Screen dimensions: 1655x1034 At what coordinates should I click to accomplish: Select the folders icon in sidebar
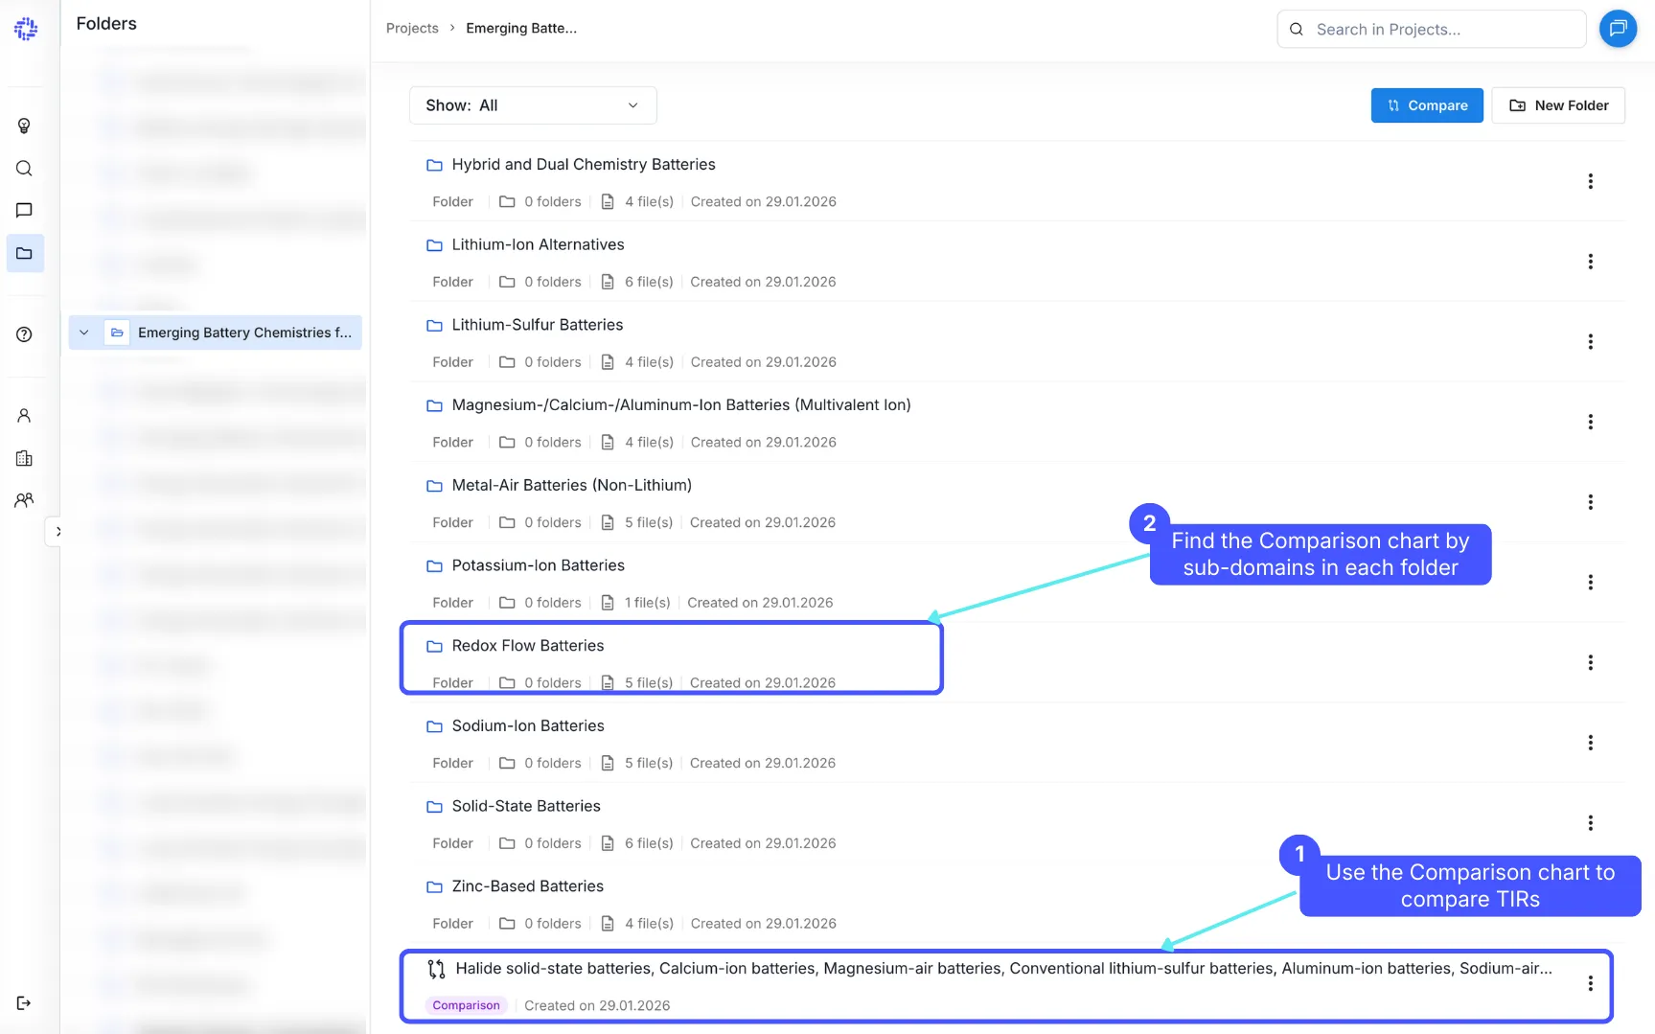pos(25,253)
